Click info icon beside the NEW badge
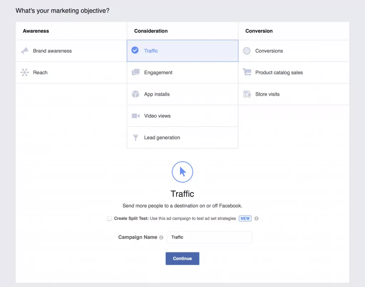 click(257, 218)
